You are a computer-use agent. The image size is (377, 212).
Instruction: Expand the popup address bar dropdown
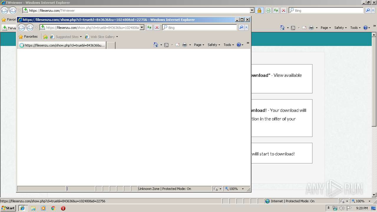[142, 27]
